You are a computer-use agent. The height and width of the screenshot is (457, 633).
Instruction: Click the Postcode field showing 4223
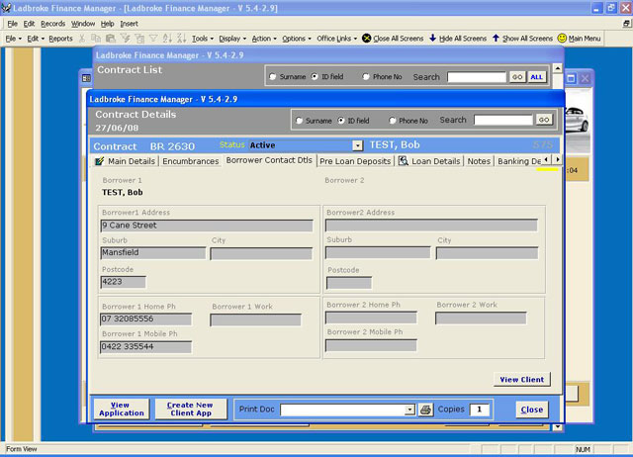pyautogui.click(x=123, y=282)
